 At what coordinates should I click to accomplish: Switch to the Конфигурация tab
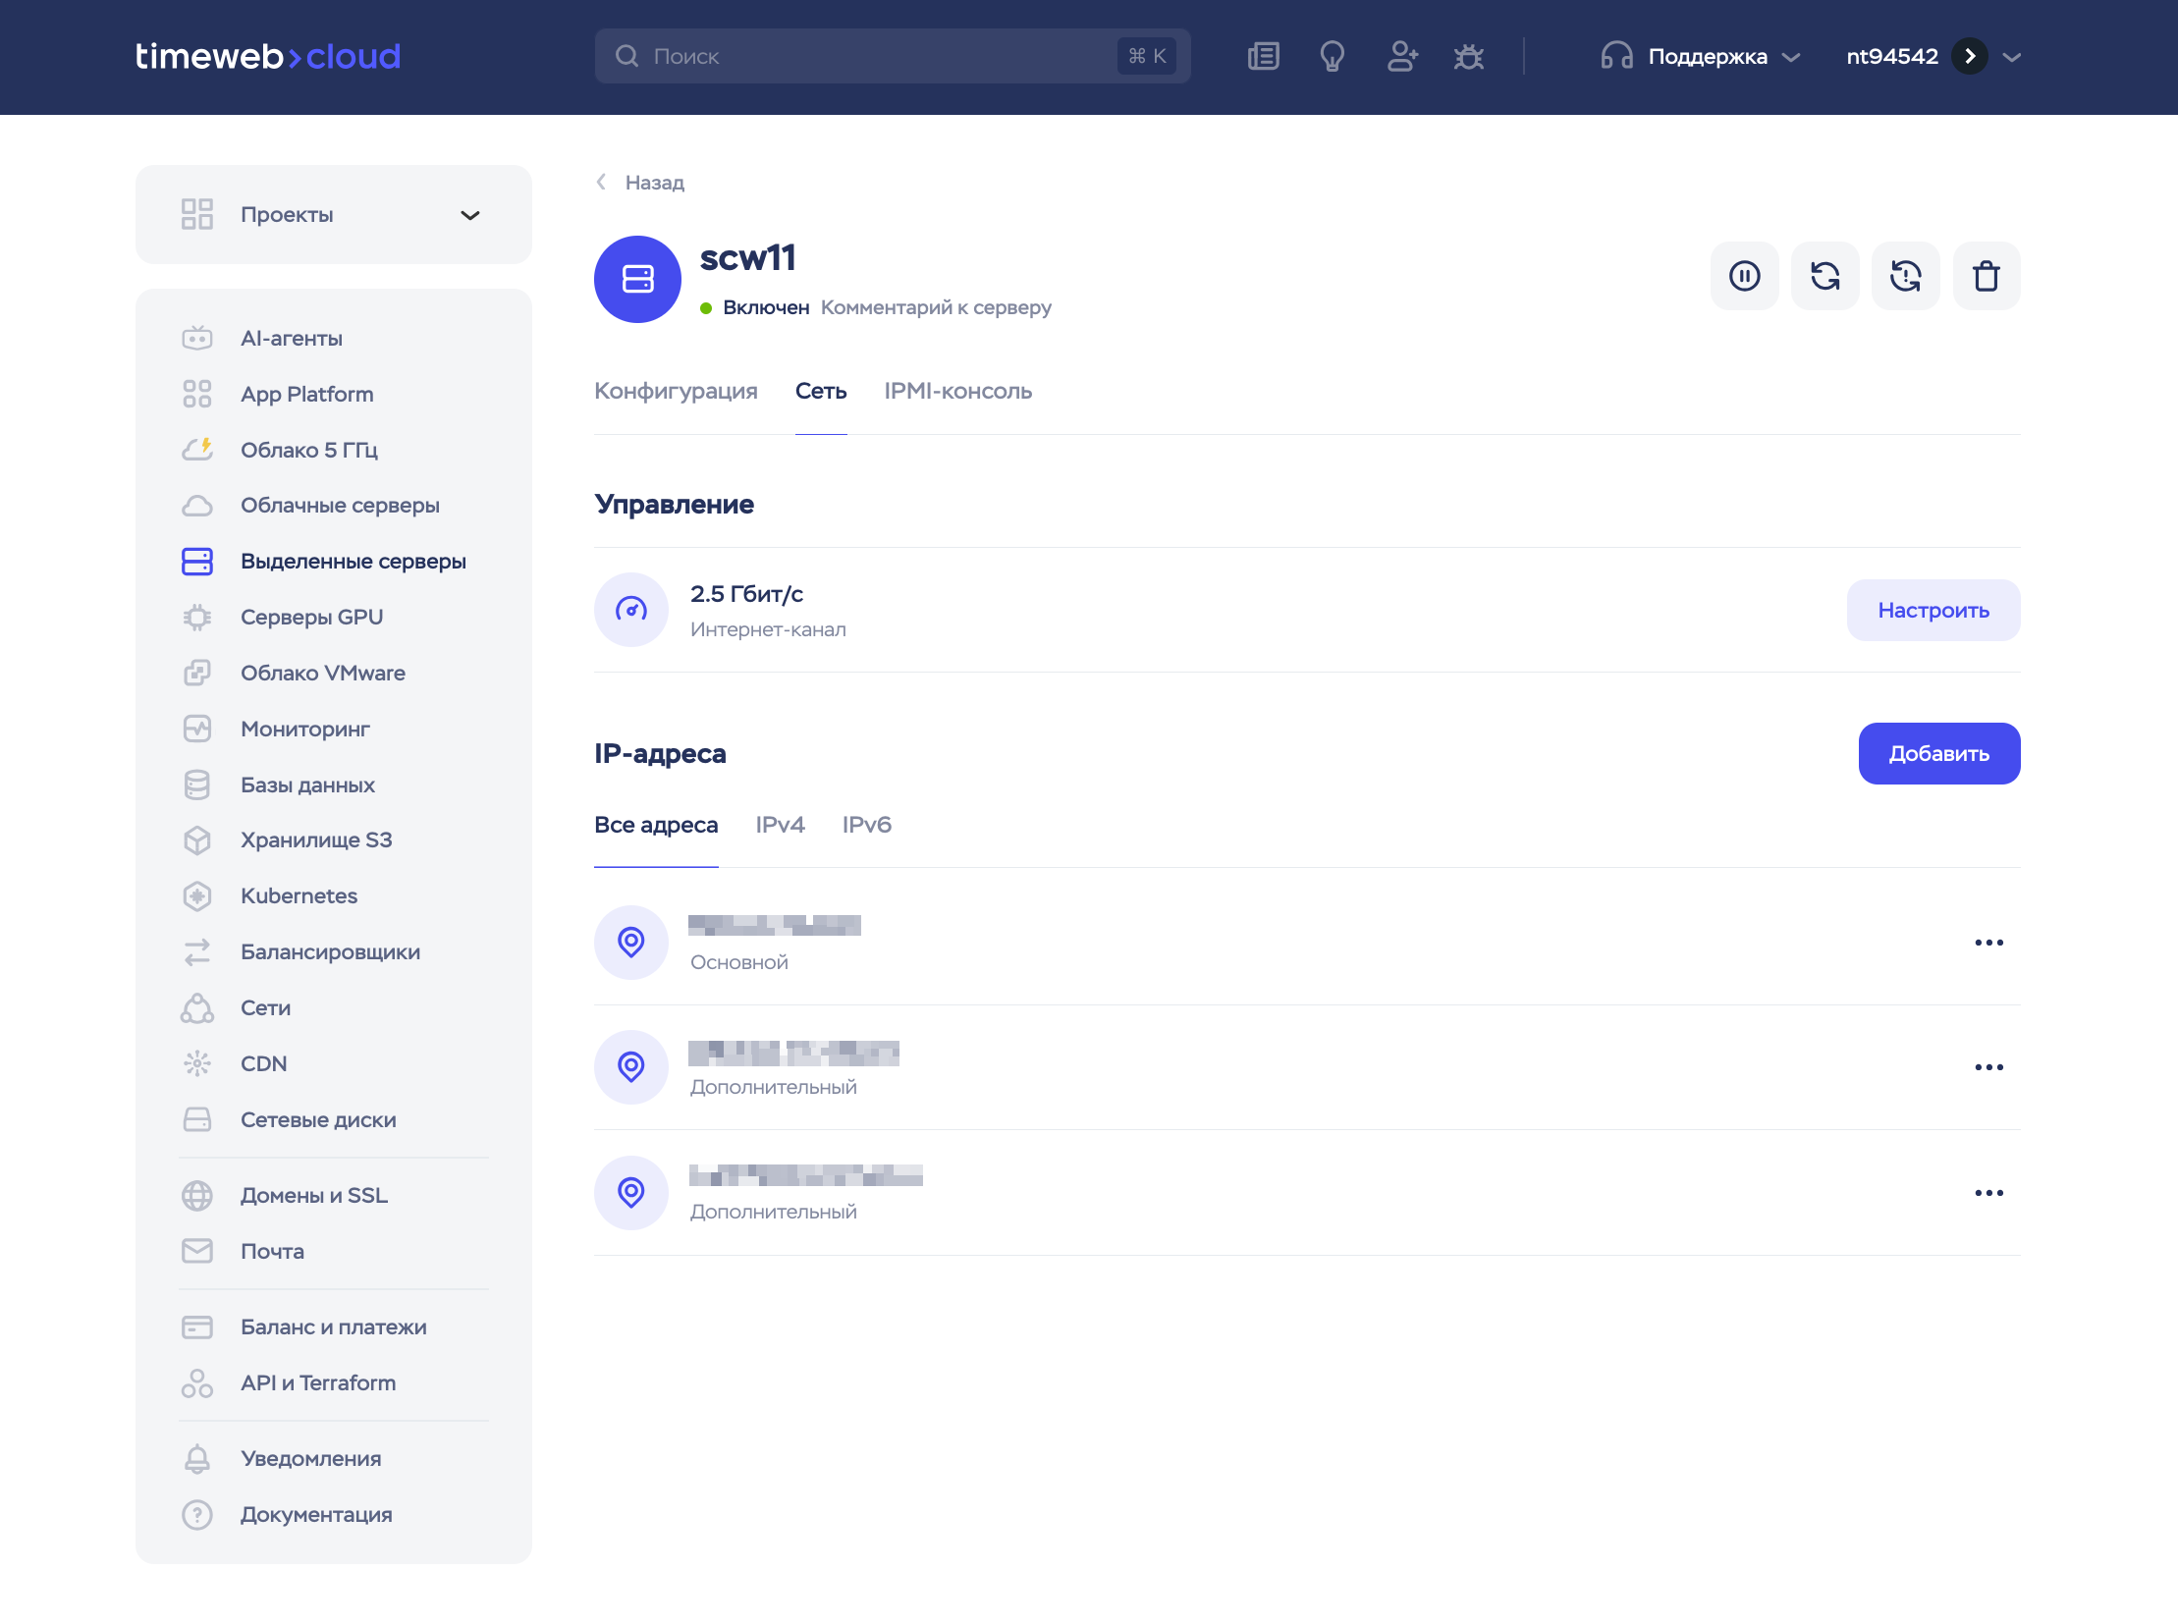(x=676, y=391)
